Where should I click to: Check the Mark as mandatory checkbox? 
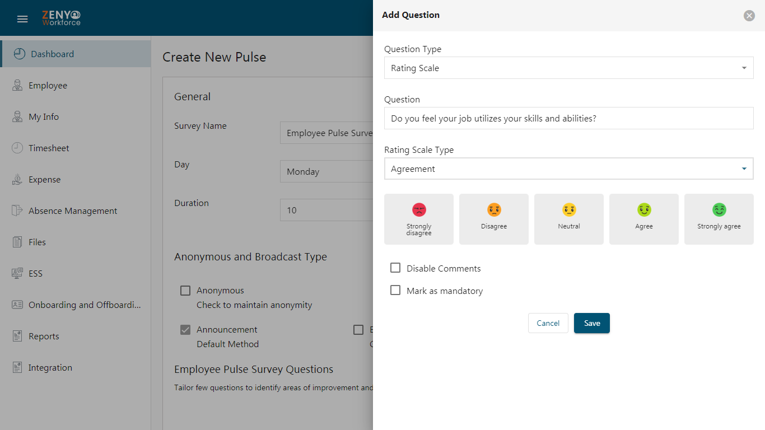click(395, 291)
